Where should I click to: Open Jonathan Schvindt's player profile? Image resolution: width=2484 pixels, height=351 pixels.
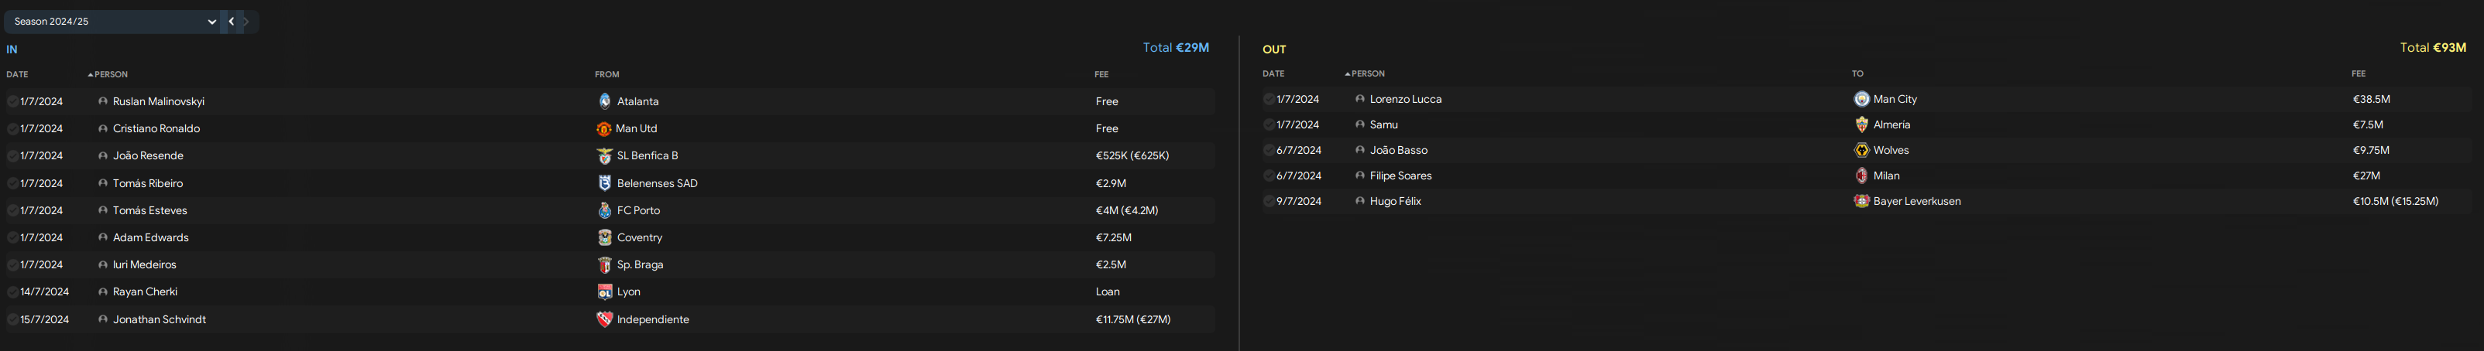[159, 319]
